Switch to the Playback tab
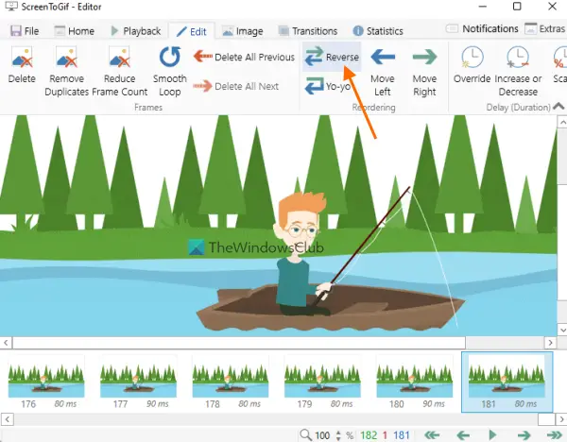Image resolution: width=567 pixels, height=442 pixels. pos(135,31)
